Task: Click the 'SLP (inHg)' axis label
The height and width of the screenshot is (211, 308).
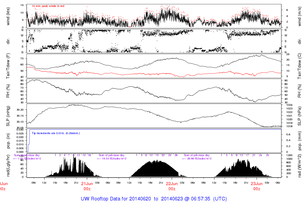Action: point(8,115)
